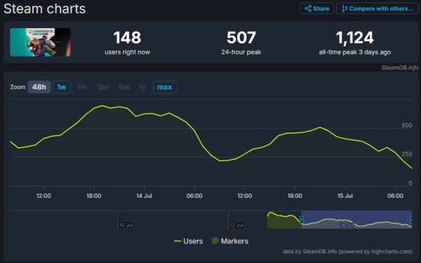The height and width of the screenshot is (263, 421).
Task: Choose the 1m zoom option
Action: pos(82,87)
